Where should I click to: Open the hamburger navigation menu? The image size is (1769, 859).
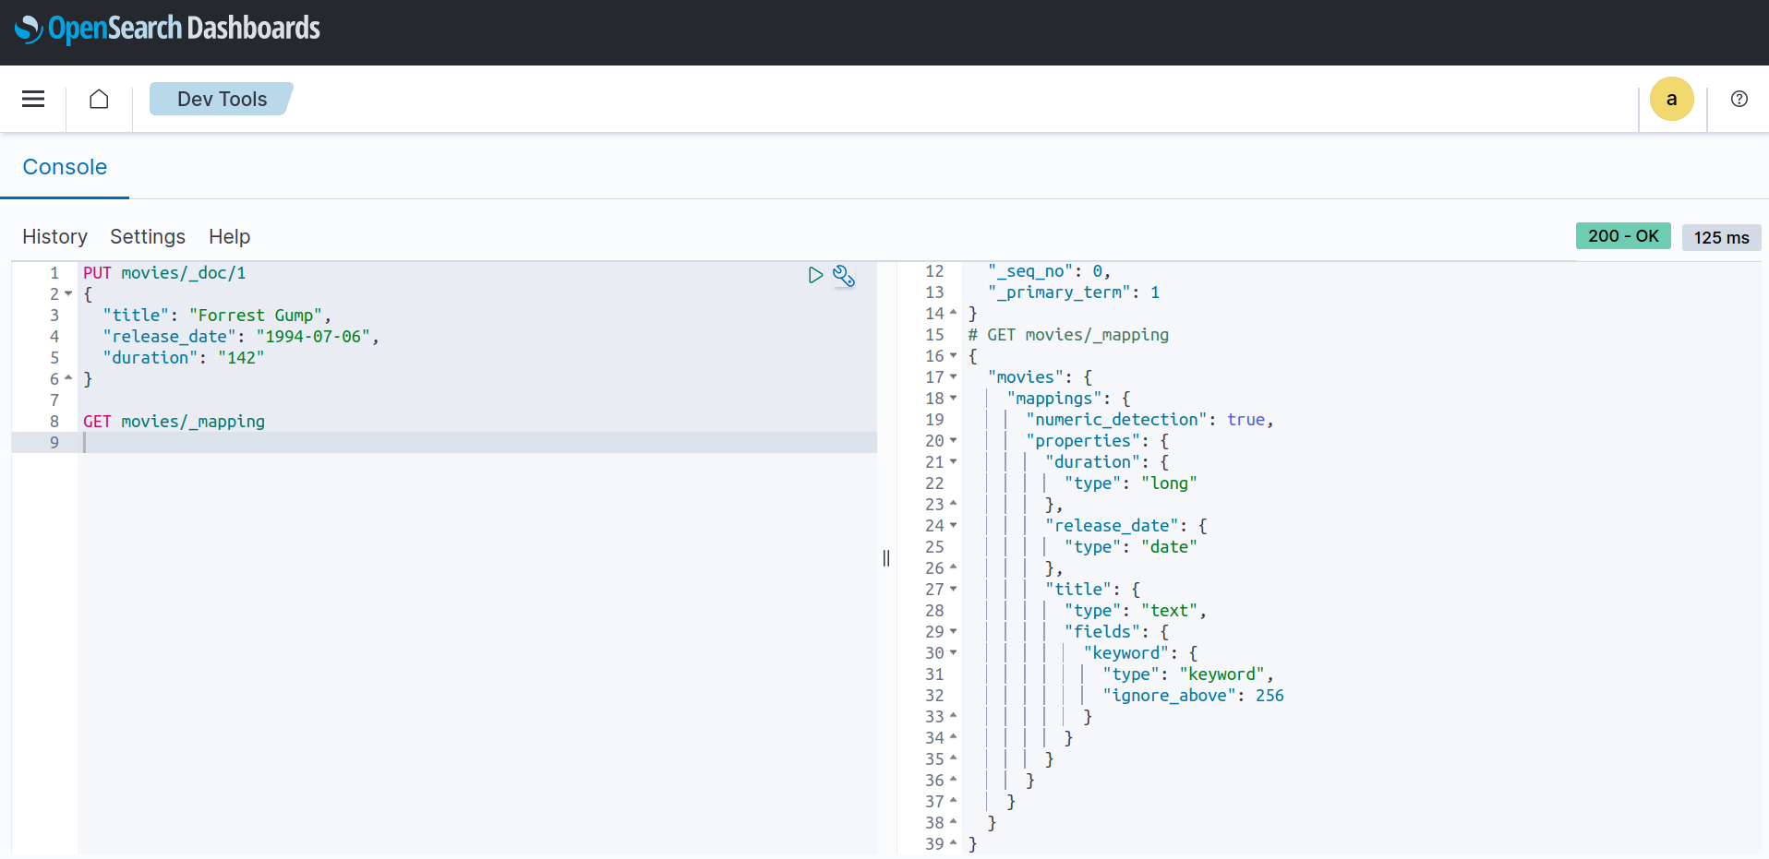click(x=33, y=99)
